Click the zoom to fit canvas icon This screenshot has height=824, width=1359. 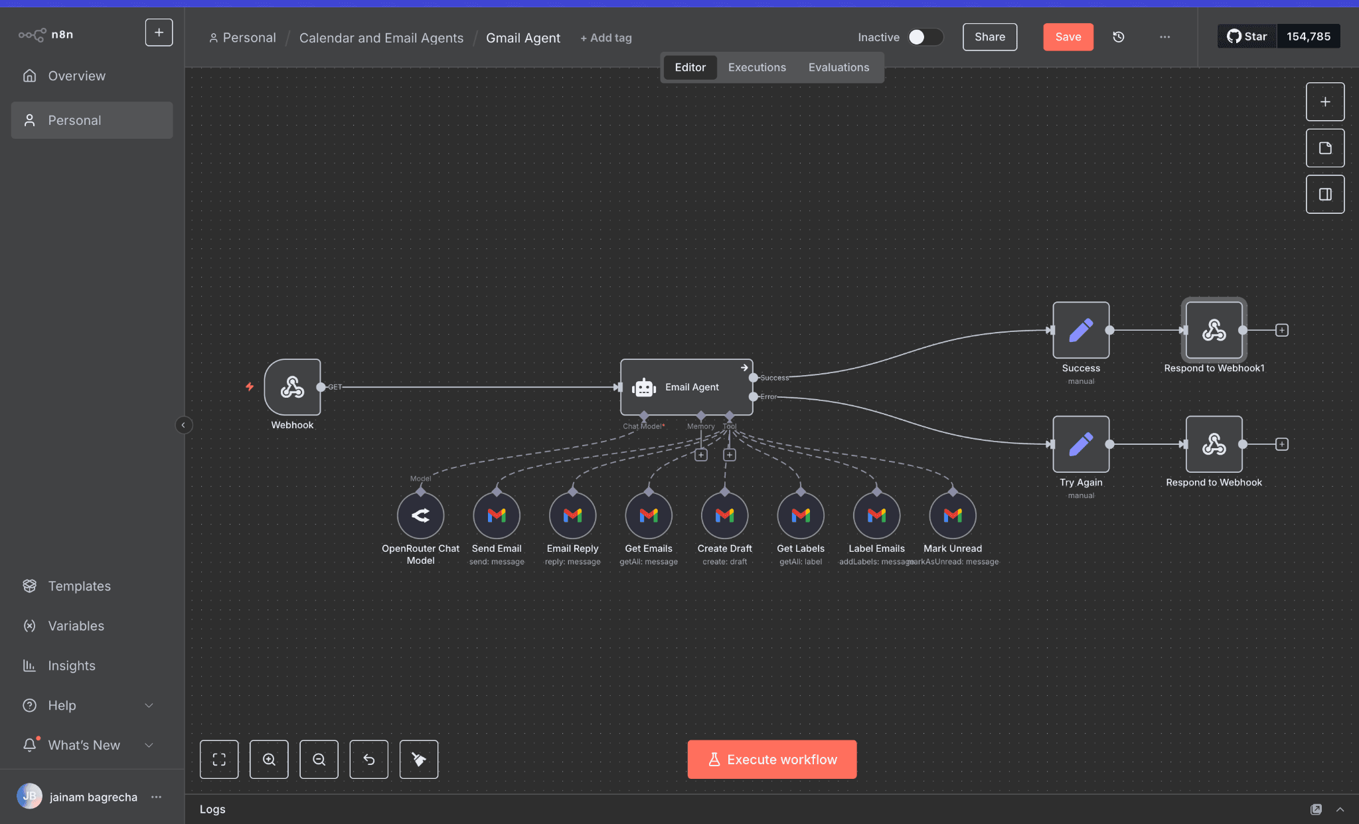219,760
